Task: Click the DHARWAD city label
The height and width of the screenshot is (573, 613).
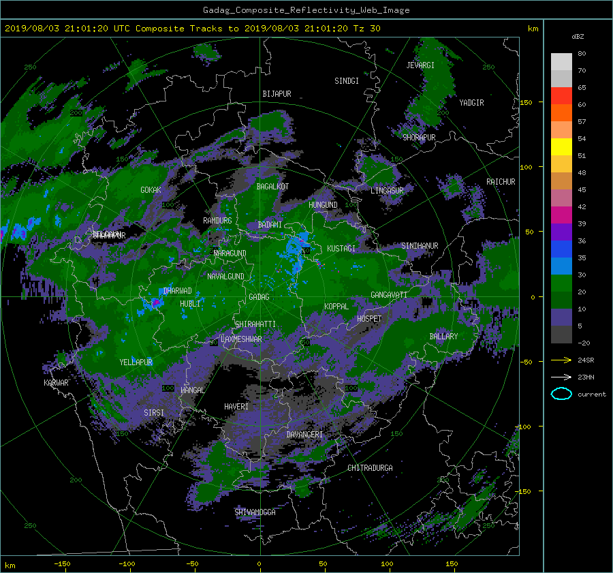Action: [x=178, y=291]
